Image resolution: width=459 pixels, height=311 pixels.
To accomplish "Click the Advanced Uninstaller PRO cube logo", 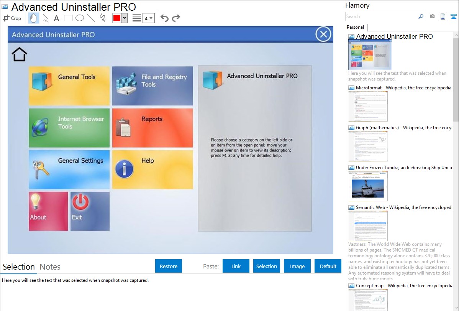I will click(212, 80).
